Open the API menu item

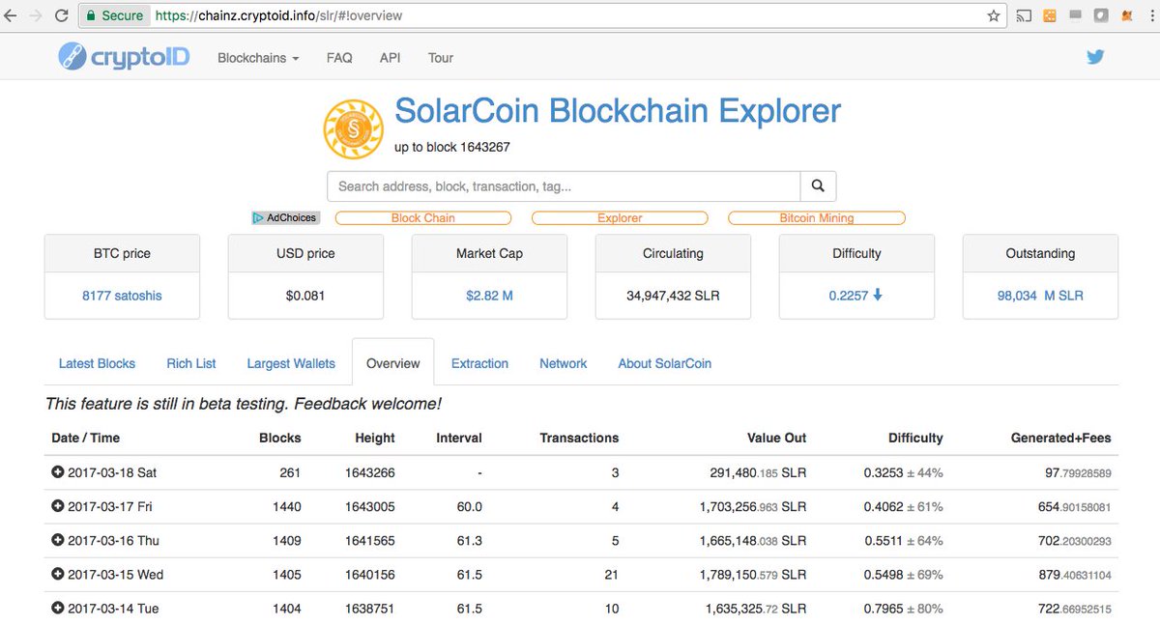(390, 58)
